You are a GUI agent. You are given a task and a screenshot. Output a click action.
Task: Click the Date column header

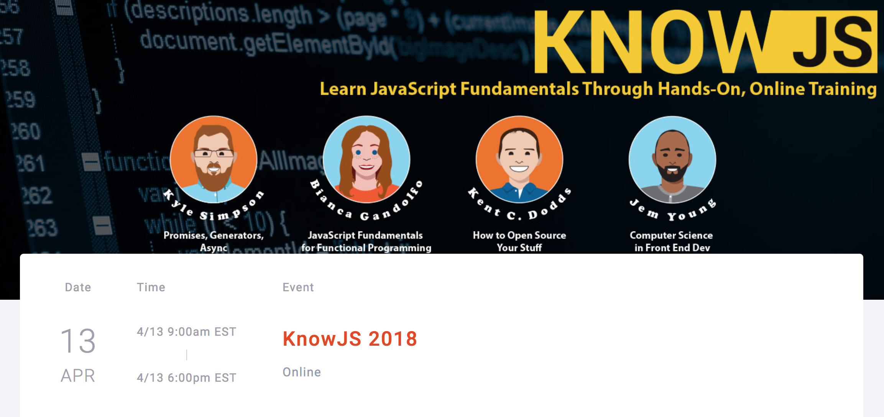tap(78, 287)
